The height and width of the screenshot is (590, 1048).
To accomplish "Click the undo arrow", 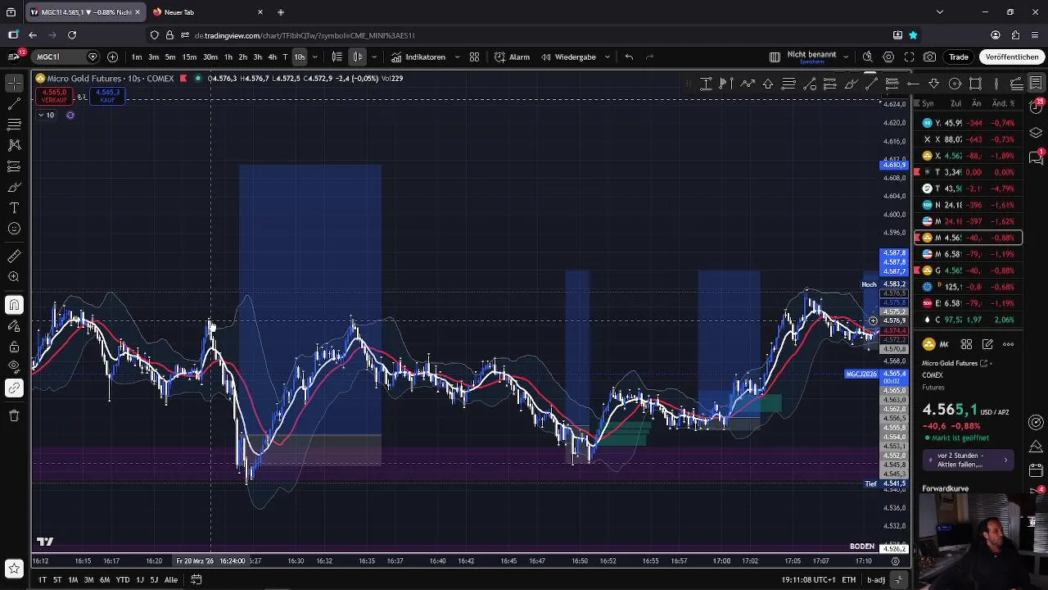I will 629,57.
